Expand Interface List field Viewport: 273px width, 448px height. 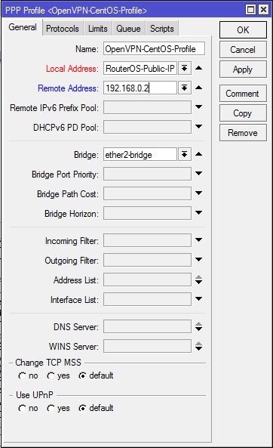(x=199, y=299)
